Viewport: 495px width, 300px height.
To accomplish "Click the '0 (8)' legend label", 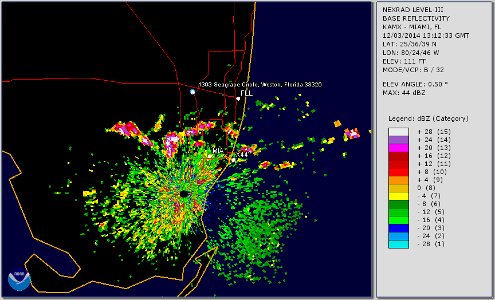I will point(426,188).
